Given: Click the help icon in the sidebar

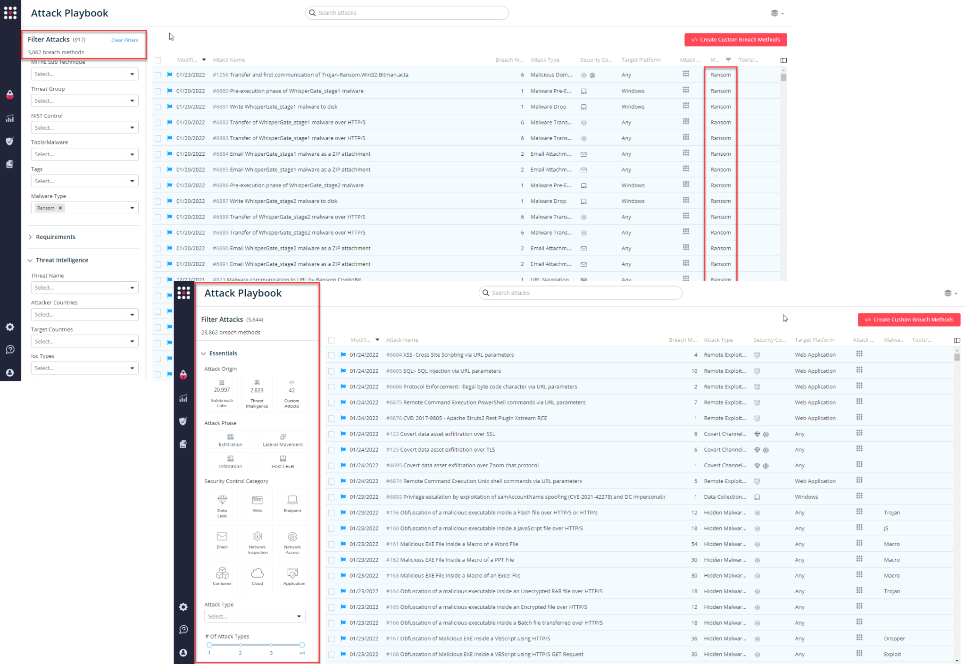Looking at the screenshot, I should (183, 629).
